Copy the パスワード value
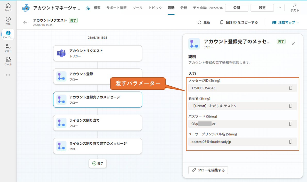Viewport: 307px width, 182px height. pyautogui.click(x=290, y=124)
